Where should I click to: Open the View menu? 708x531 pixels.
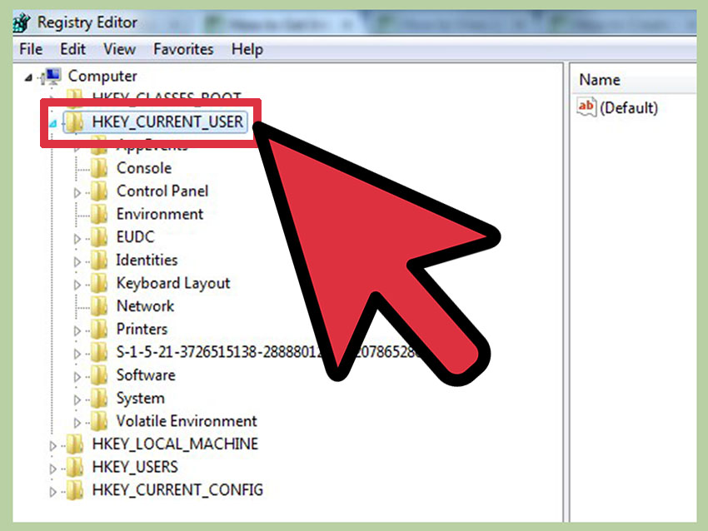tap(119, 49)
